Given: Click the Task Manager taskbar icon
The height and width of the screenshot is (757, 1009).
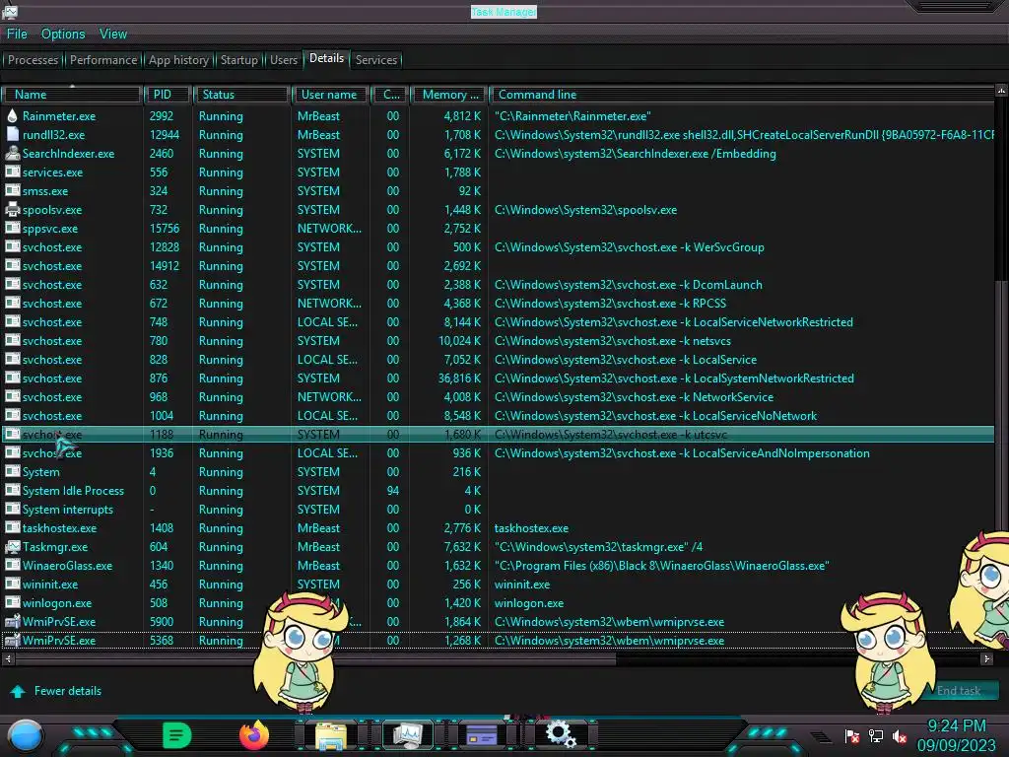Looking at the screenshot, I should [x=408, y=735].
